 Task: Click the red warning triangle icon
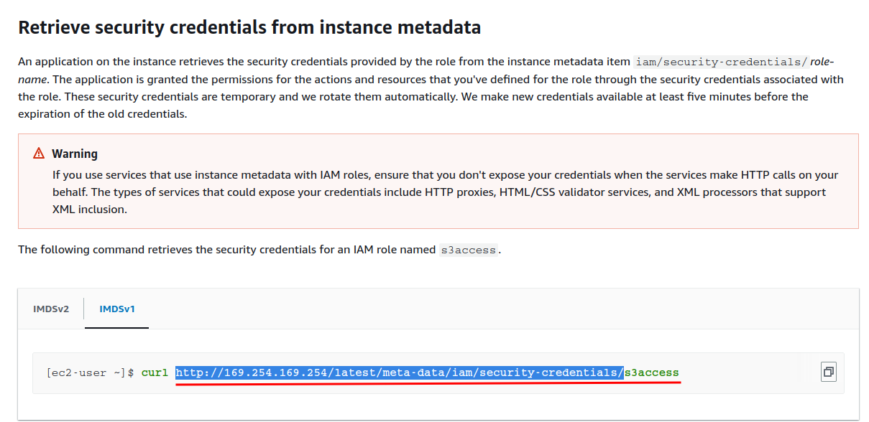point(39,154)
